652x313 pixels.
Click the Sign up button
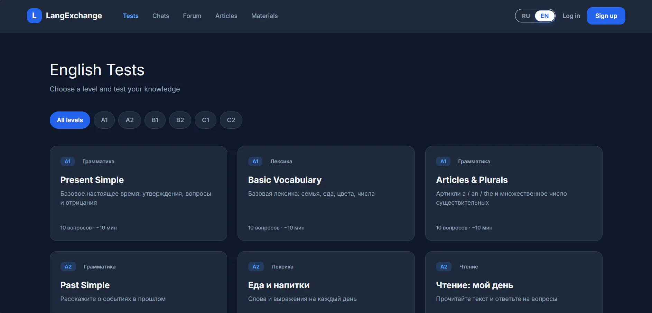point(606,16)
